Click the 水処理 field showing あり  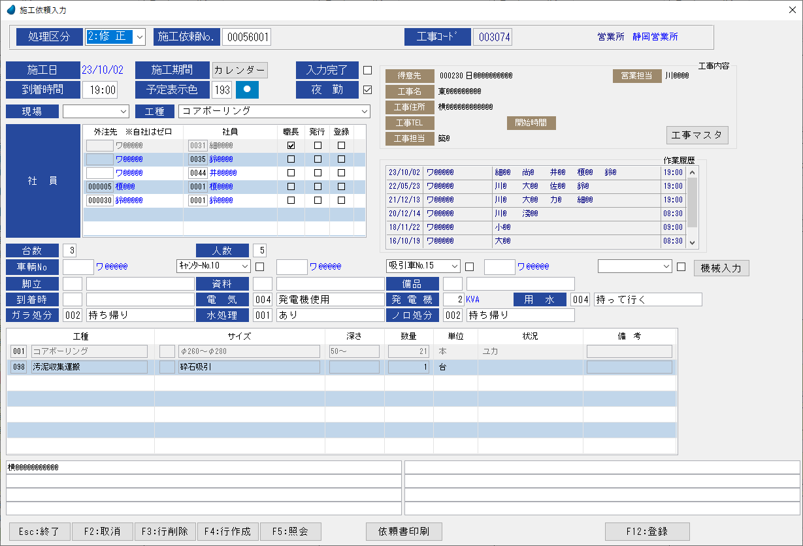(331, 315)
